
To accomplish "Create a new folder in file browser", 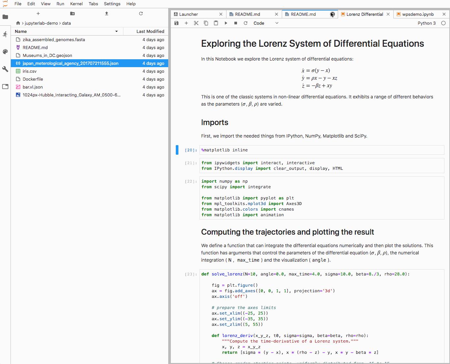I will pyautogui.click(x=72, y=13).
